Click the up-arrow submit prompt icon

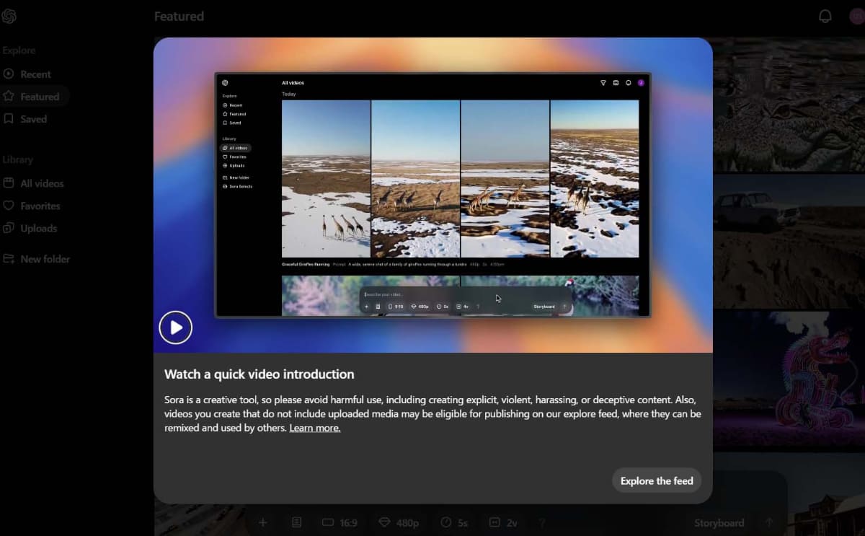769,523
